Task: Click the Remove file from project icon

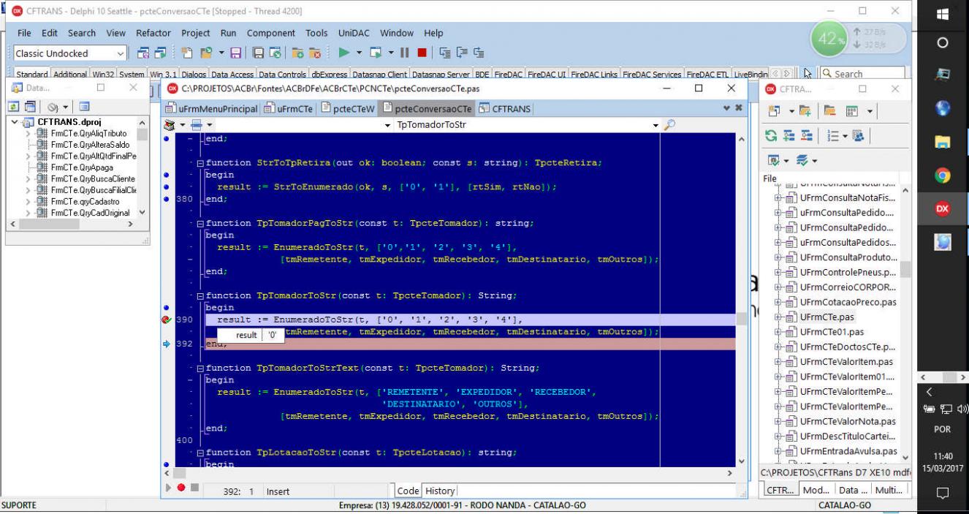Action: (314, 53)
